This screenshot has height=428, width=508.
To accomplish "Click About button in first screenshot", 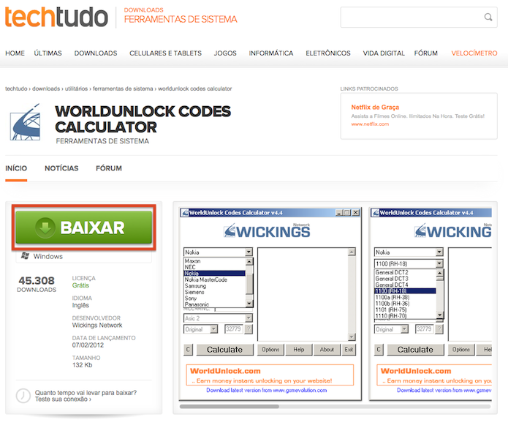I will (x=327, y=350).
